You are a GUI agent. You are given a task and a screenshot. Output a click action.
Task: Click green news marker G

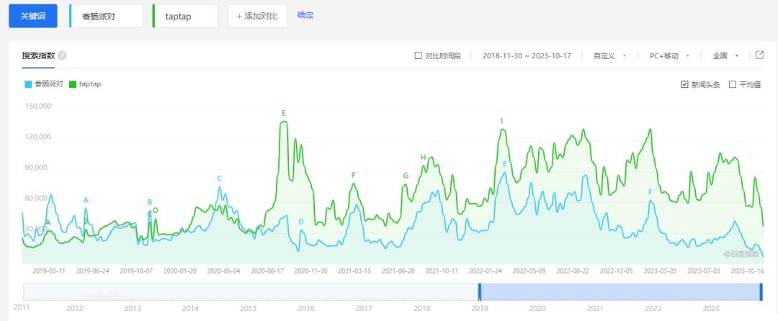coord(406,176)
